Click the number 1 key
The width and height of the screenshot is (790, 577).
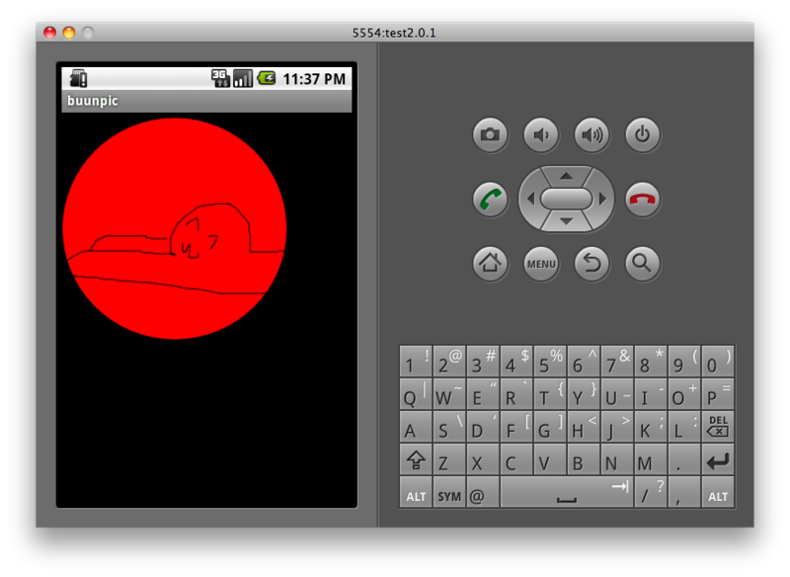point(416,362)
